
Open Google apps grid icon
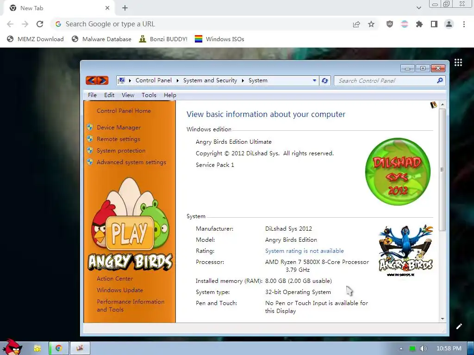coord(458,62)
